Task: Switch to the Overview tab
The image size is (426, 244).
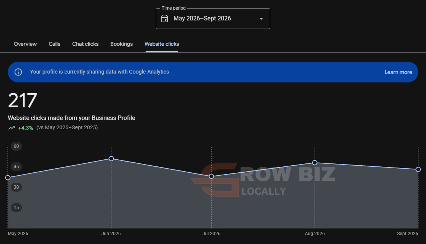Action: [x=25, y=44]
